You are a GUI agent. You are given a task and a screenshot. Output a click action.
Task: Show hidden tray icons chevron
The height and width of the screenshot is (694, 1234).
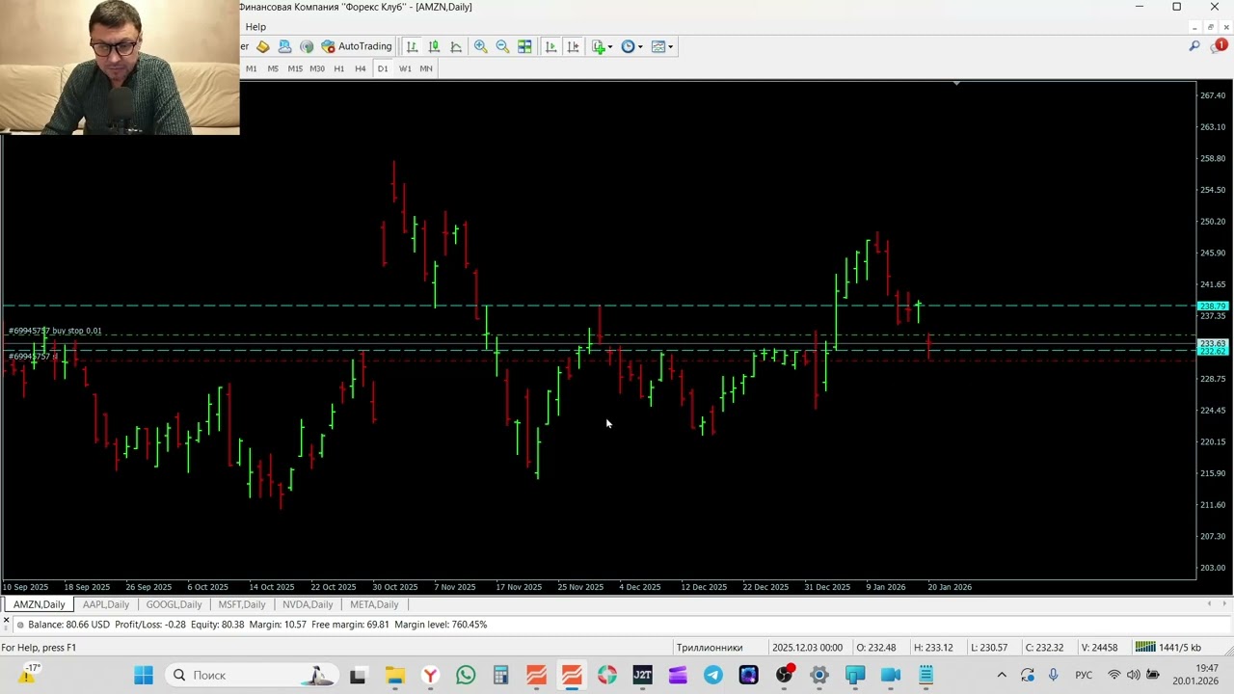(1002, 675)
